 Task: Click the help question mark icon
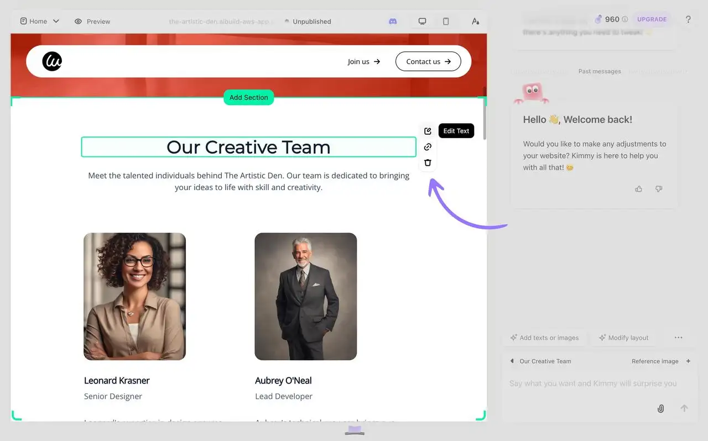coord(688,19)
